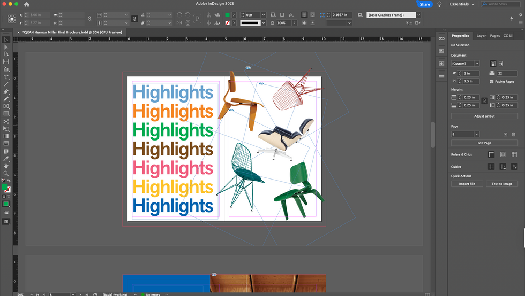Toggle show rulers button
The height and width of the screenshot is (296, 525).
pos(491,154)
